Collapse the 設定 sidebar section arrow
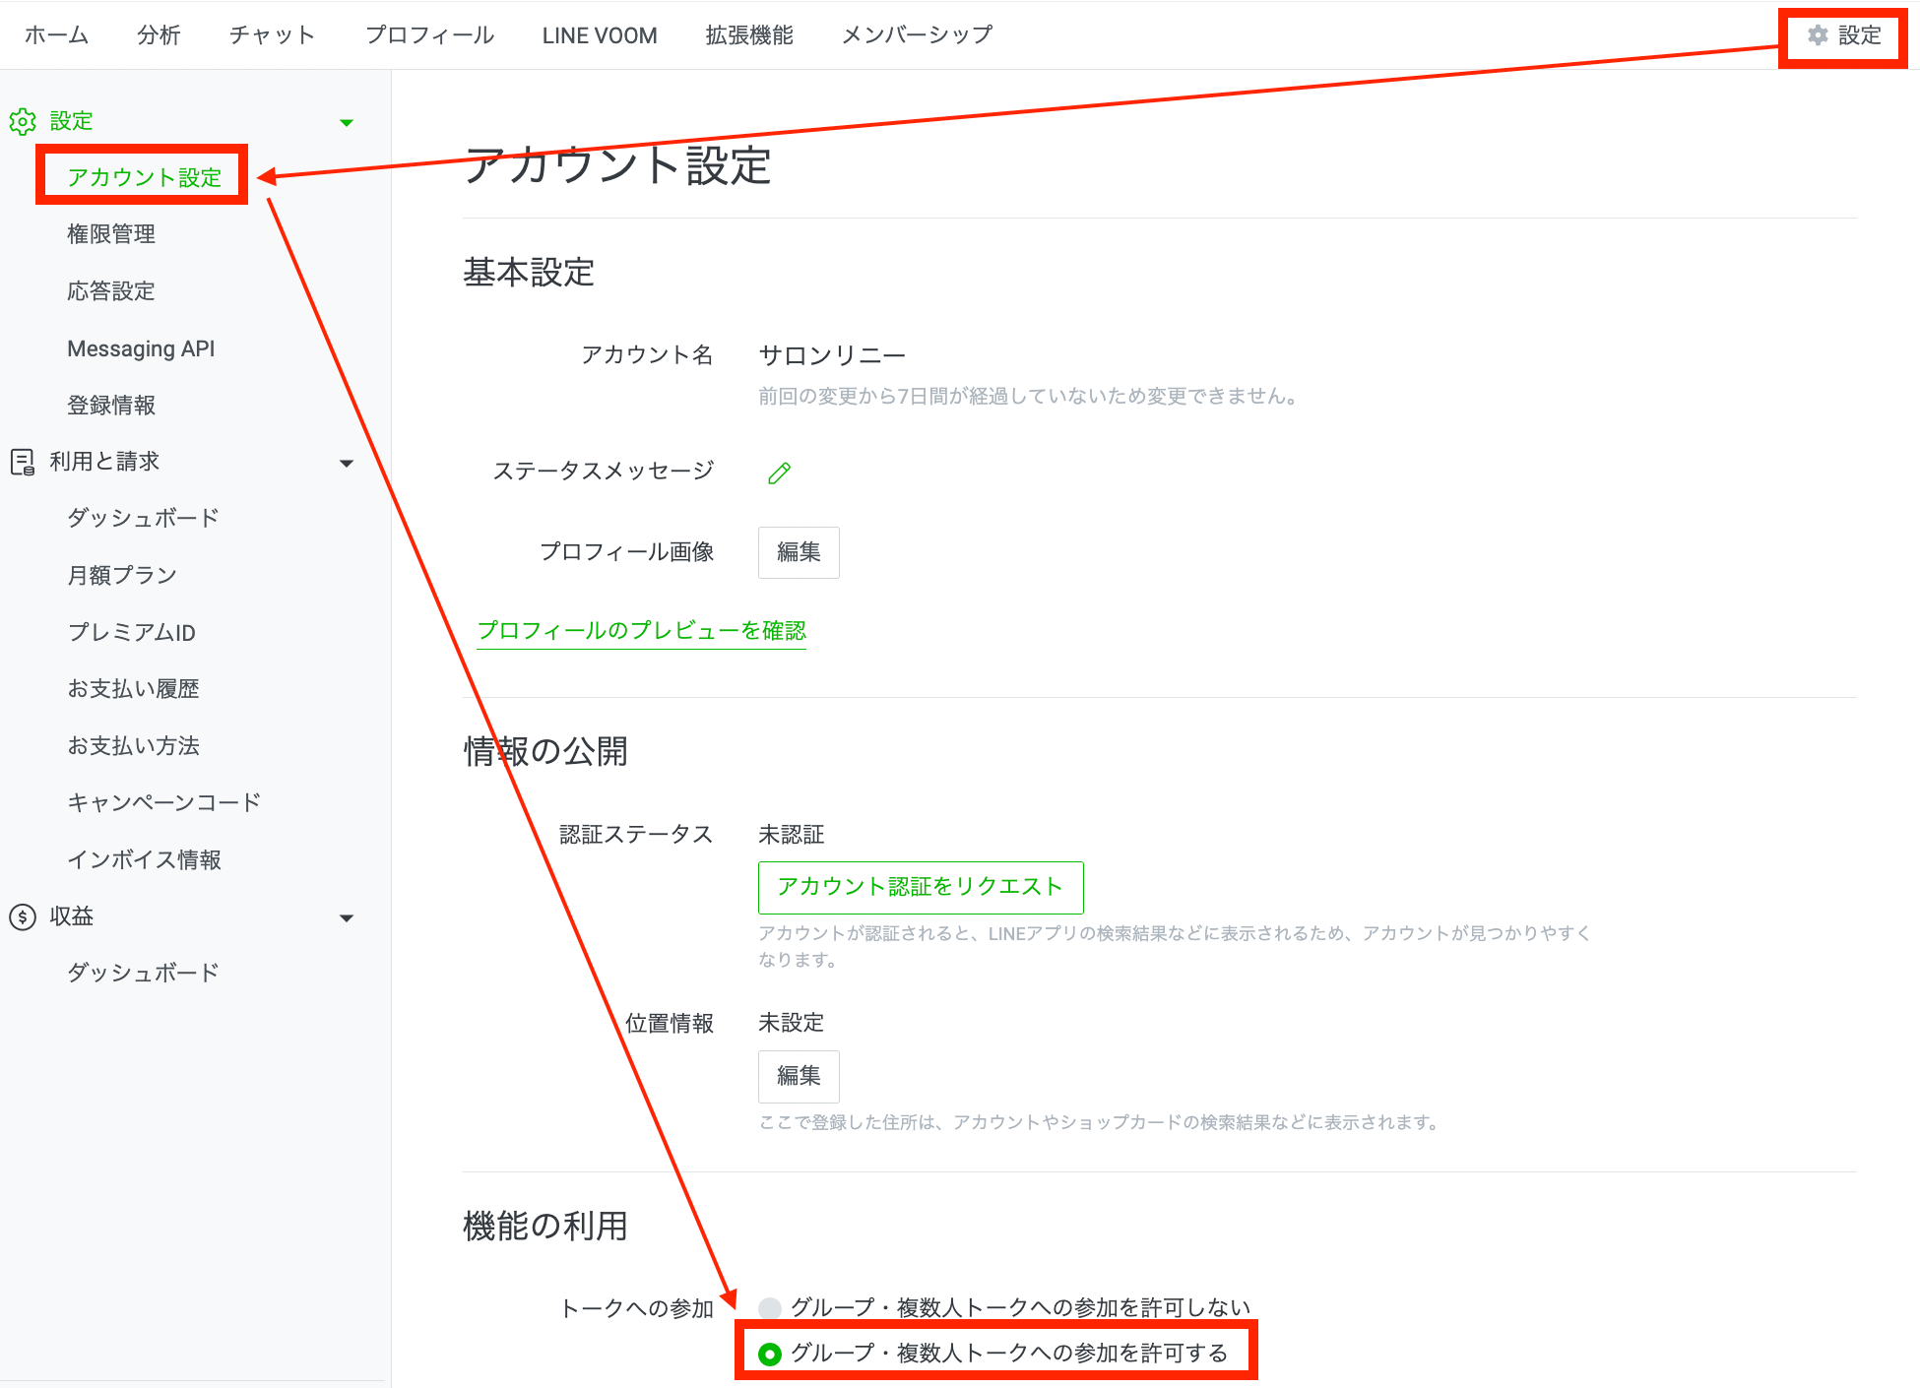Screen dimensions: 1920x1388 (x=347, y=123)
